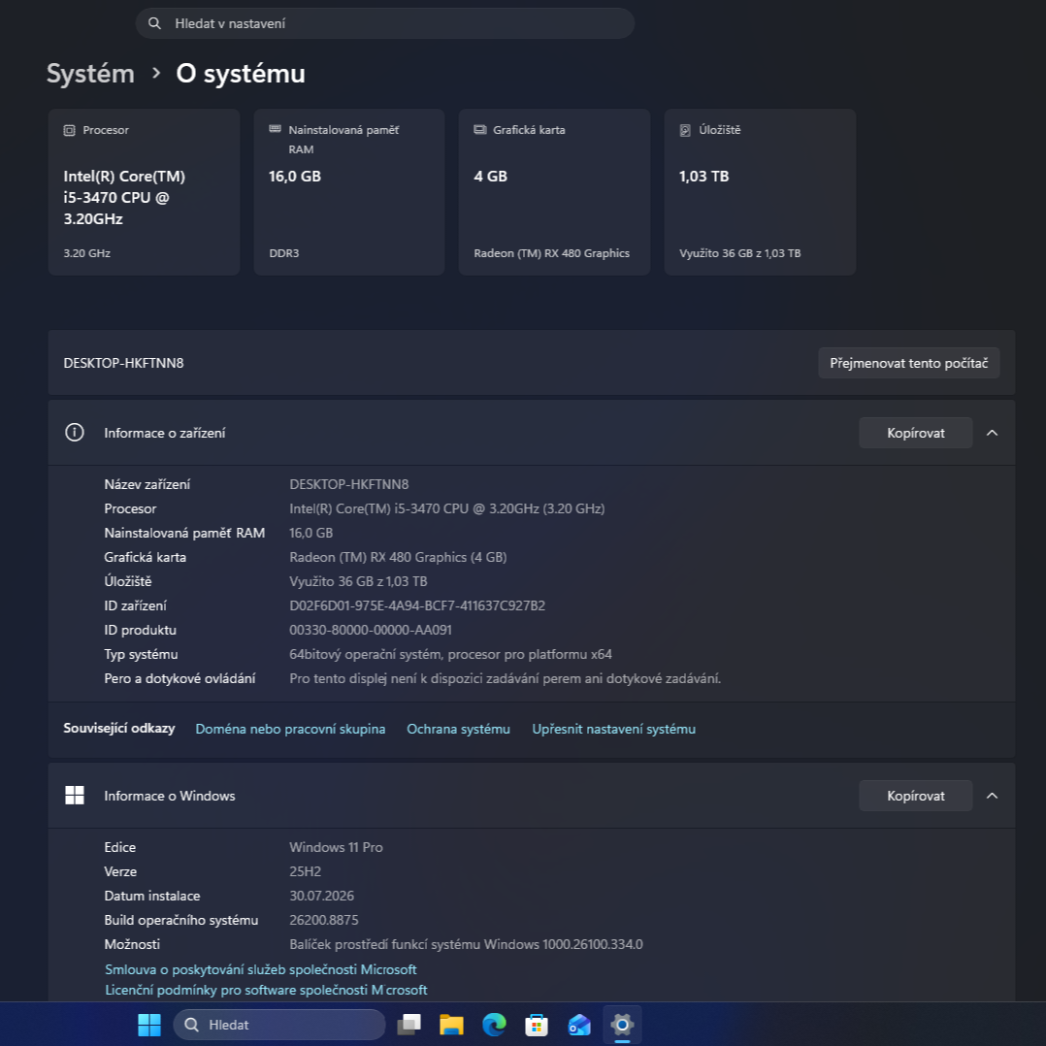Click the Edice value Windows 11 Pro

pos(336,847)
